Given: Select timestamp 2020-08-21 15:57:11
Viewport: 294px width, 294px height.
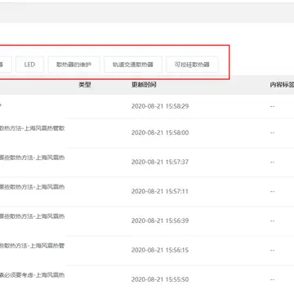Looking at the screenshot, I should [160, 191].
